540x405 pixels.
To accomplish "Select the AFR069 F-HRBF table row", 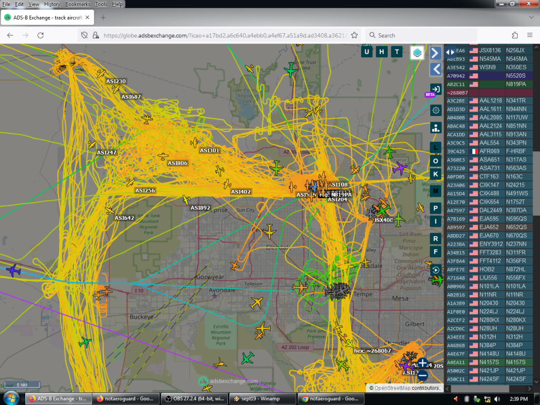I will [x=490, y=151].
